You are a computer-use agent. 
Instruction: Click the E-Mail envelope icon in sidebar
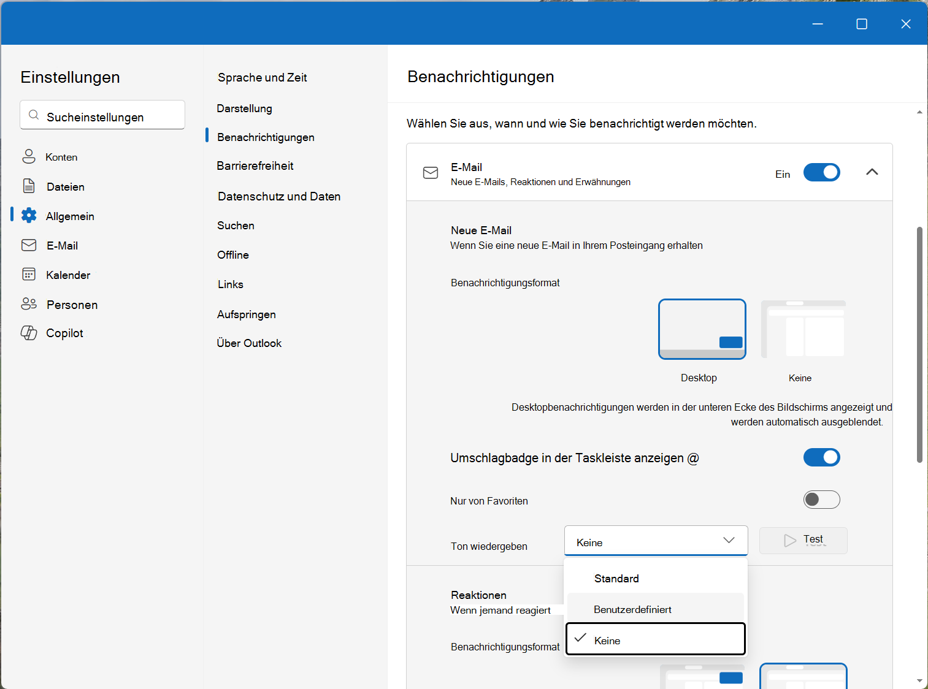29,245
